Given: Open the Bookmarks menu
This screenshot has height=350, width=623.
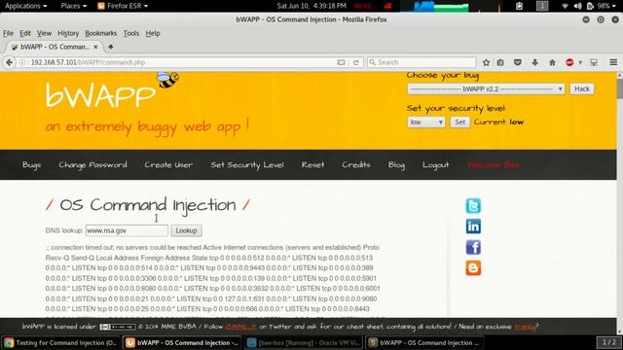Looking at the screenshot, I should pyautogui.click(x=101, y=33).
